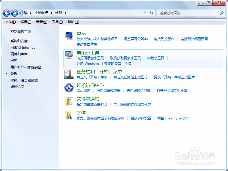Open the 字体 heading

tap(81, 113)
